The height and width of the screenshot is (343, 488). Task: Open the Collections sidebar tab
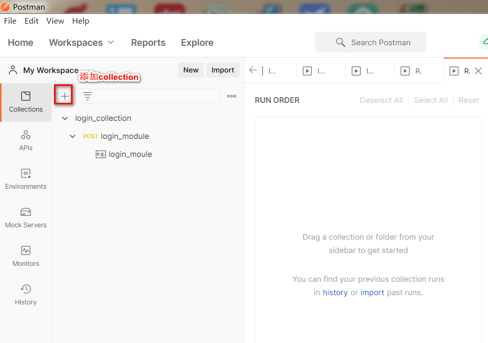pos(26,102)
